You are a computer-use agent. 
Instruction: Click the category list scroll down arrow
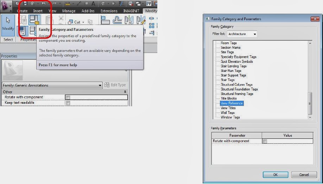tap(310, 117)
